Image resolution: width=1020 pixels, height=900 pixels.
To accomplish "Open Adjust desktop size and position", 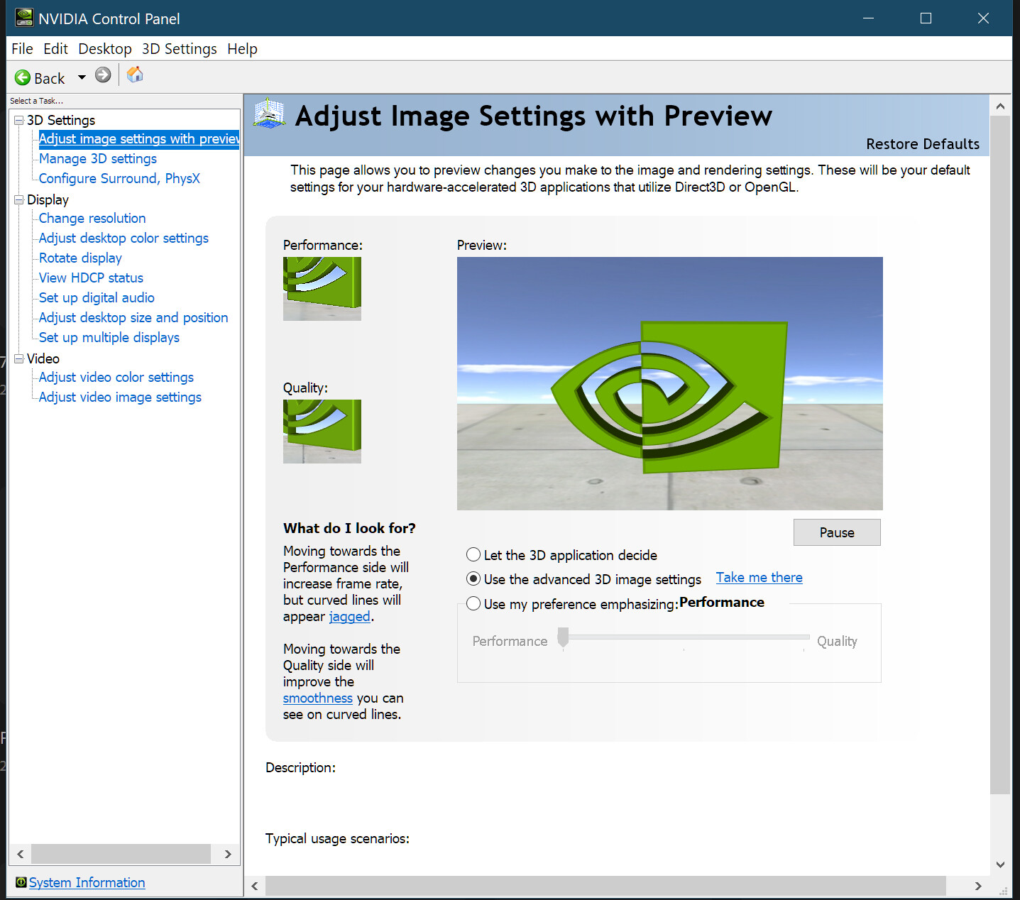I will pos(133,318).
